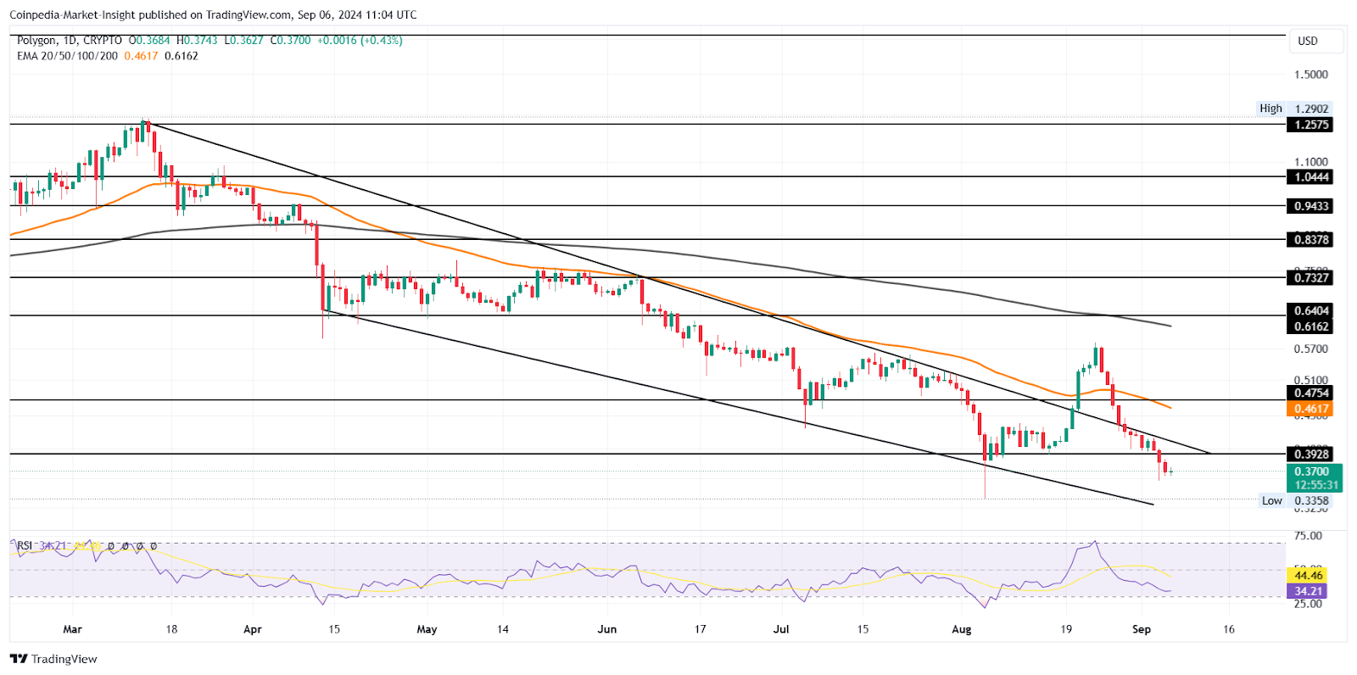Click the 0.3928 price level label

coord(1311,455)
